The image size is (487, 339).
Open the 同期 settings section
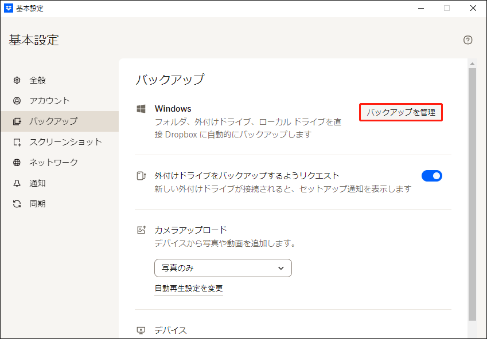tap(60, 204)
